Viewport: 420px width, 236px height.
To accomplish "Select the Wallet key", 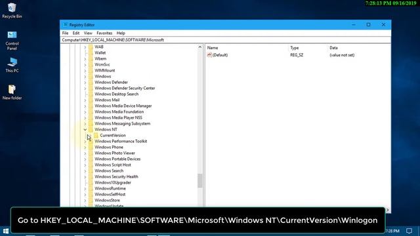I will (100, 52).
